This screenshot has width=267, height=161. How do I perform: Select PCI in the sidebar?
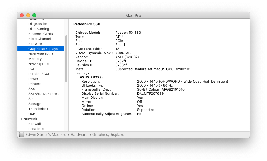point(31,69)
